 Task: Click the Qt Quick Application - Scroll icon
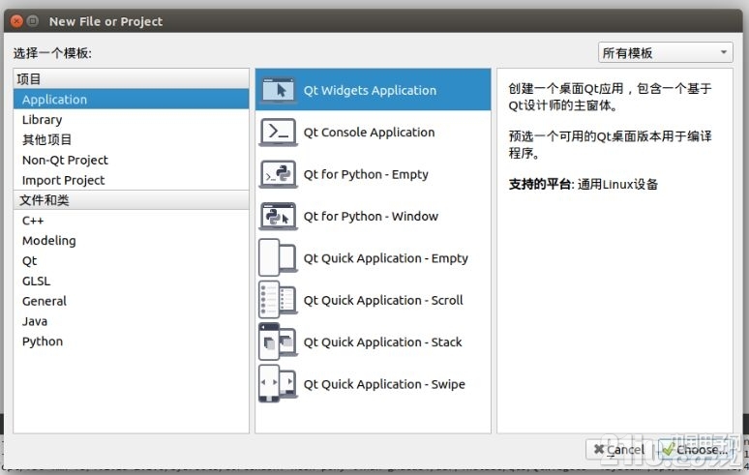278,300
